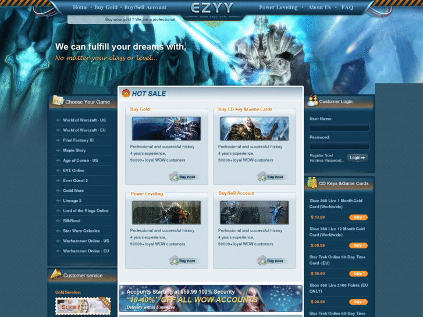Select Star Wars Galaxies game
423x317 pixels.
click(81, 231)
